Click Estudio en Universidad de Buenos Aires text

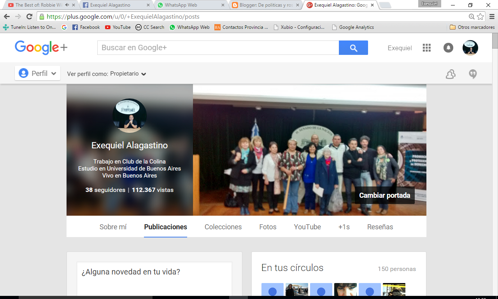pos(130,169)
